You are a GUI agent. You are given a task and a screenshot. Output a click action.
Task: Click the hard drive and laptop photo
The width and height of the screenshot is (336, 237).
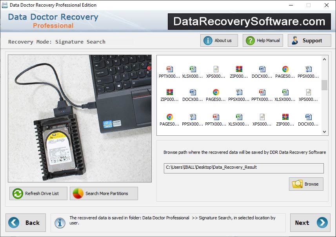click(x=80, y=118)
